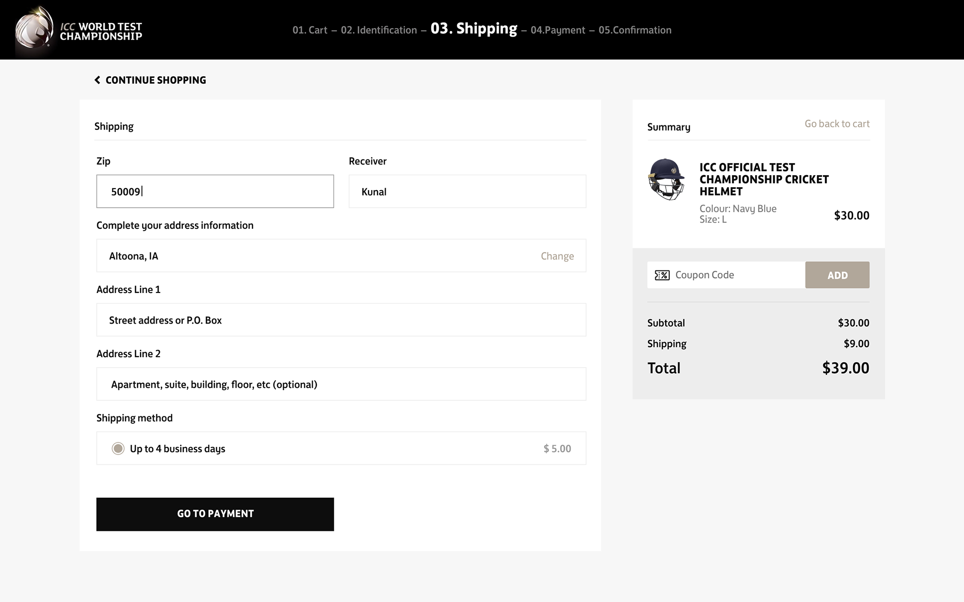Click into the Receiver name field

pos(467,192)
